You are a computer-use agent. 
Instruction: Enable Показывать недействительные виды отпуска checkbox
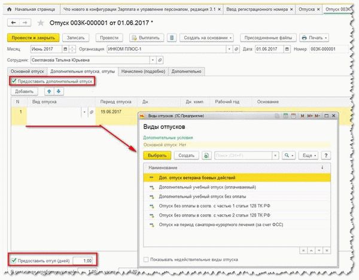pyautogui.click(x=146, y=260)
